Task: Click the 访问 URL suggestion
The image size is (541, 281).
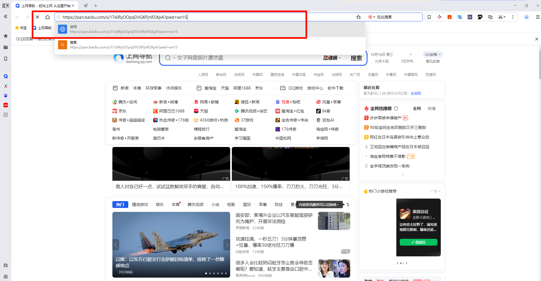Action: (x=210, y=29)
